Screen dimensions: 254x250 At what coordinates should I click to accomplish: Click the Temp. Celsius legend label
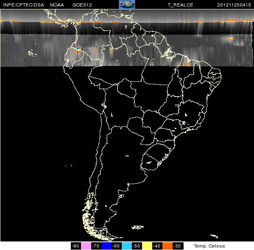tap(209, 246)
